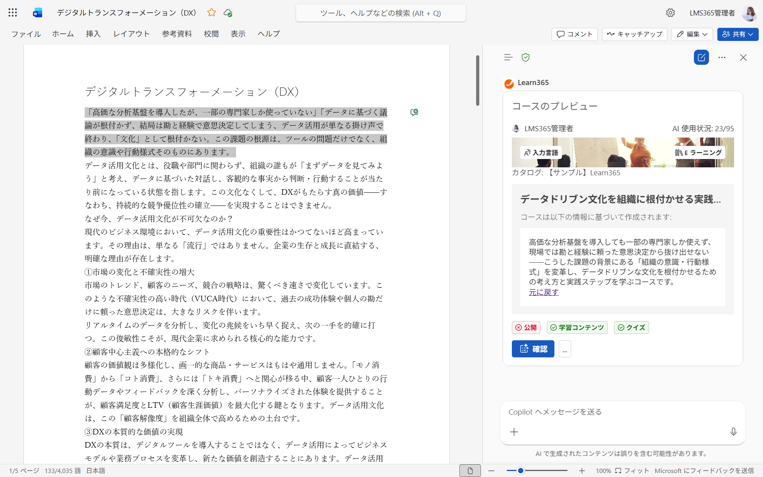Screen dimensions: 763x477
Task: Switch to the 参考資料 tab
Action: (177, 34)
